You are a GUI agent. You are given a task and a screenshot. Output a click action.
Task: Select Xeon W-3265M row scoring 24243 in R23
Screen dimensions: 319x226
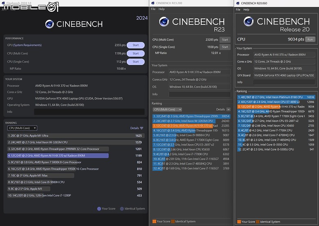(191, 121)
